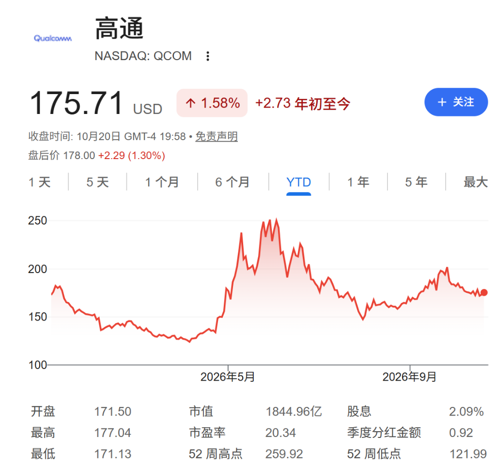Open the 免责声明 disclaimer link
496x469 pixels.
[217, 136]
